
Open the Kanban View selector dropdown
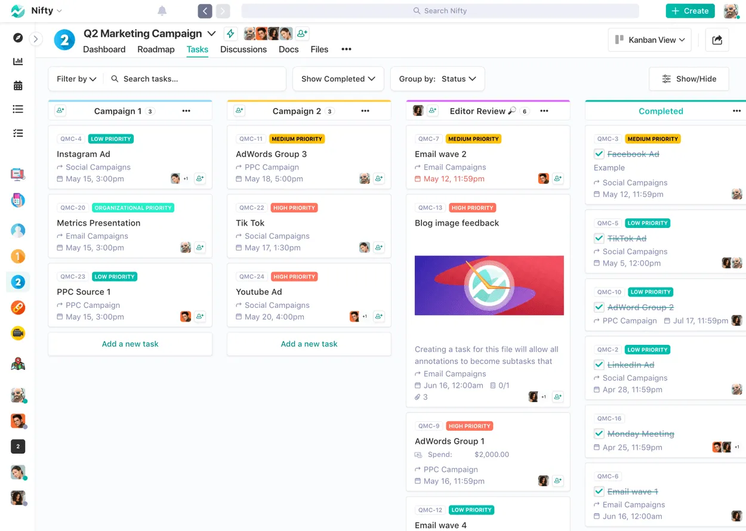(649, 39)
